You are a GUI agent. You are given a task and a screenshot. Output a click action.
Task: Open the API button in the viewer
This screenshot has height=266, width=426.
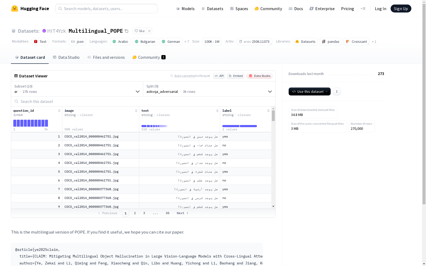tap(219, 76)
